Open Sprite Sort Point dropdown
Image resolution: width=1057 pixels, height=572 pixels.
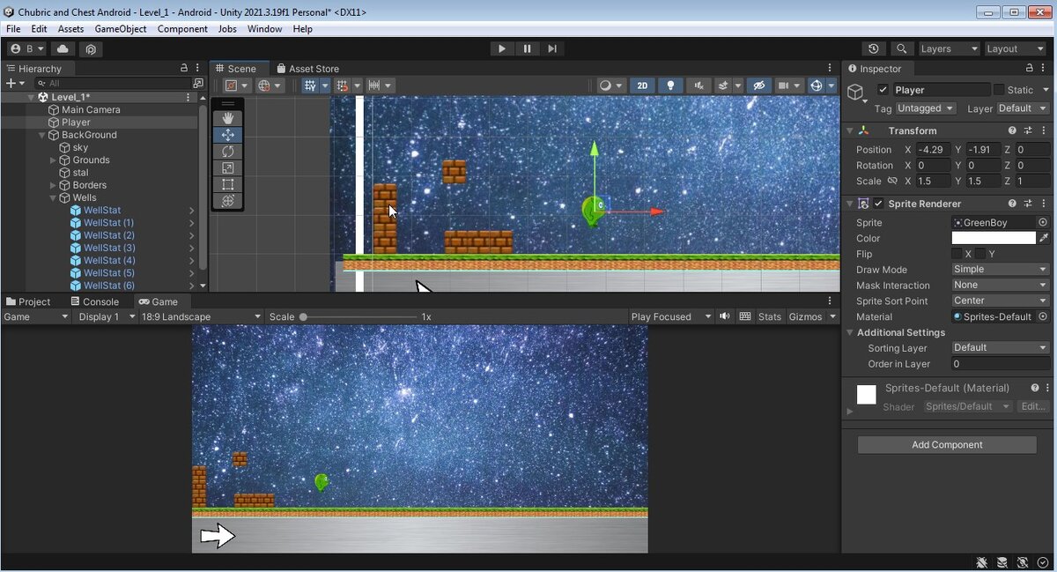[1000, 301]
